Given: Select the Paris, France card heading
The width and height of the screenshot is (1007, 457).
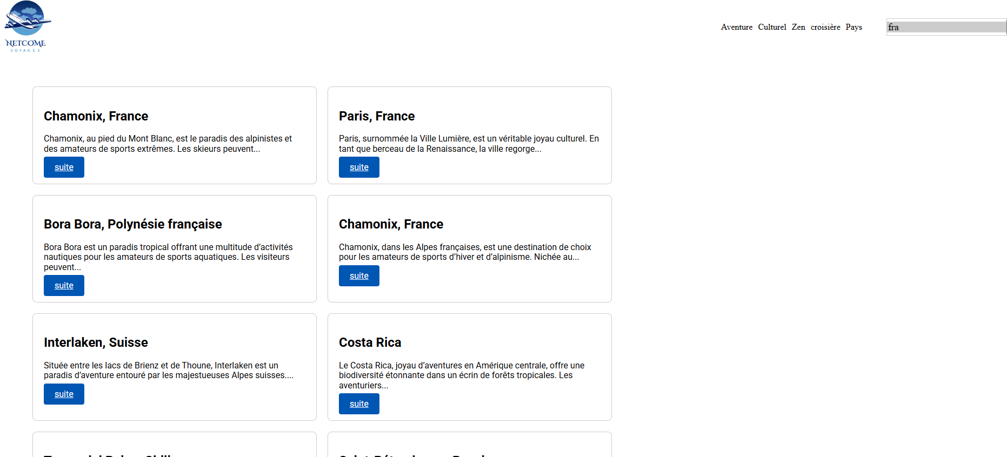Looking at the screenshot, I should point(377,116).
